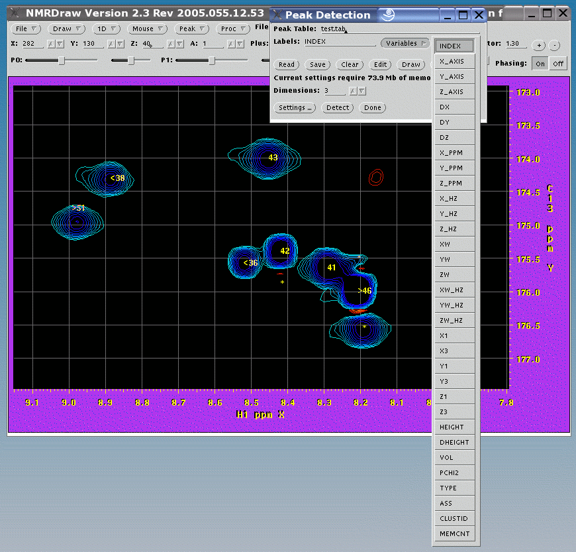Open the File menu button
The height and width of the screenshot is (552, 576).
point(26,28)
